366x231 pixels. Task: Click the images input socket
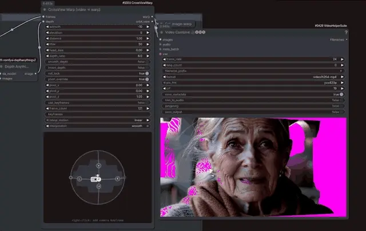(160, 40)
